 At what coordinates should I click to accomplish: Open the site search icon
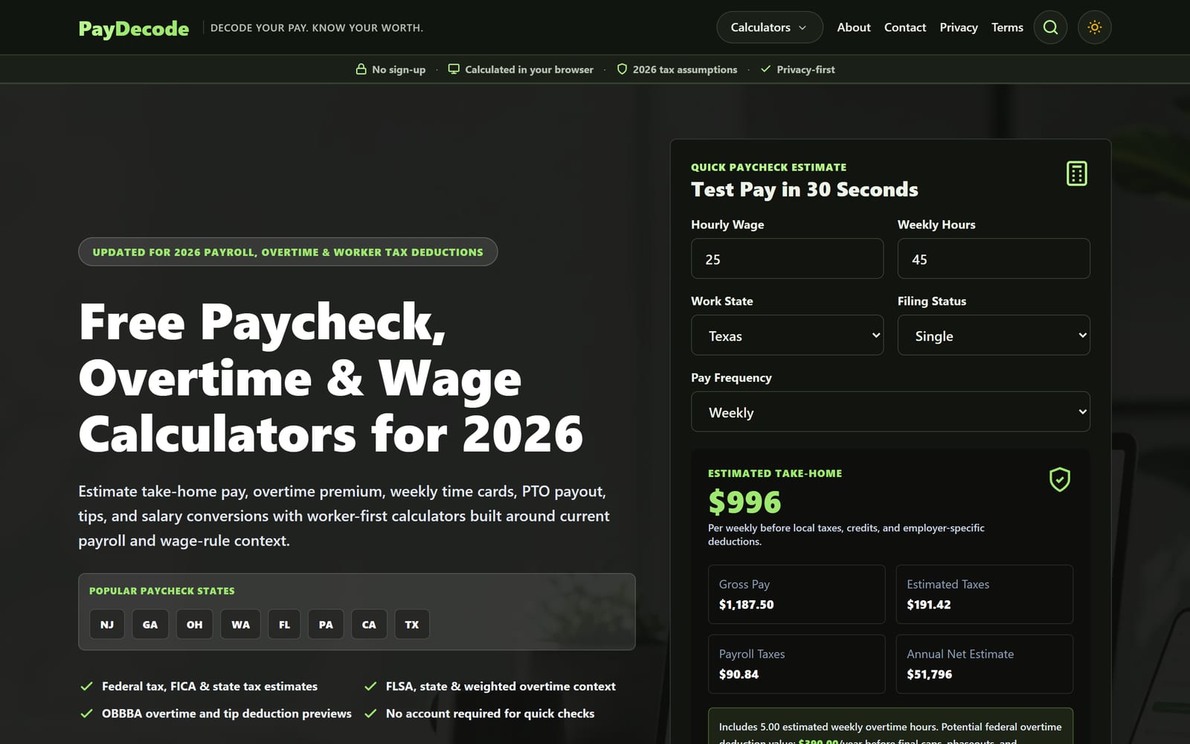coord(1050,28)
